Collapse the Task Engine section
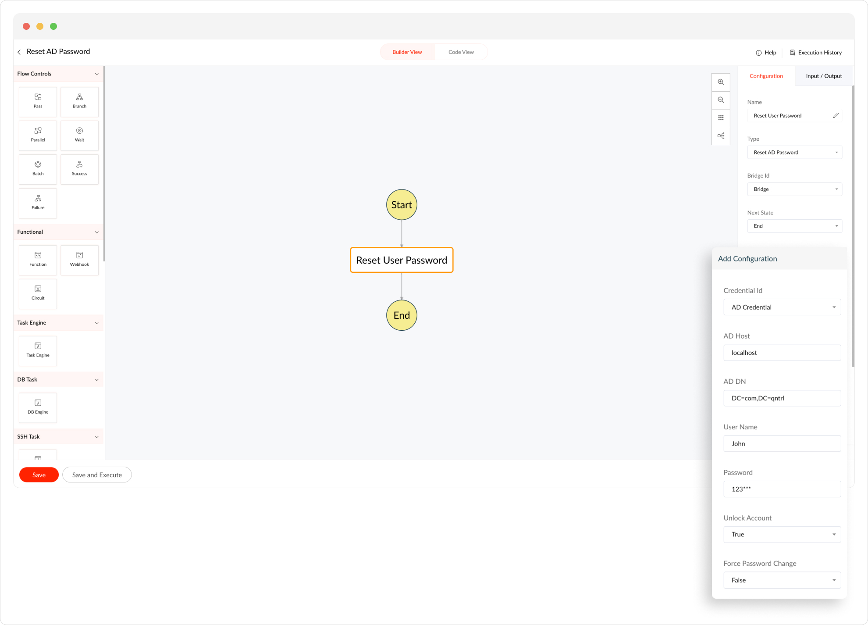868x625 pixels. (96, 323)
